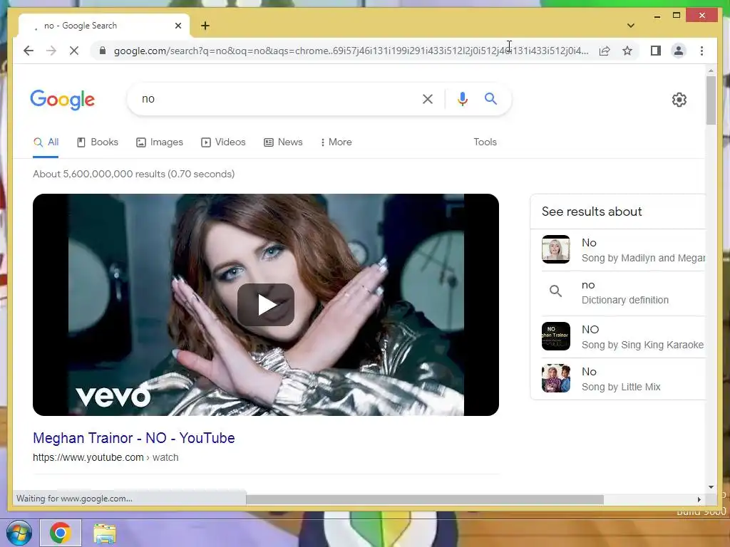Click the Madilyn song thumbnail
This screenshot has width=730, height=547.
[556, 249]
